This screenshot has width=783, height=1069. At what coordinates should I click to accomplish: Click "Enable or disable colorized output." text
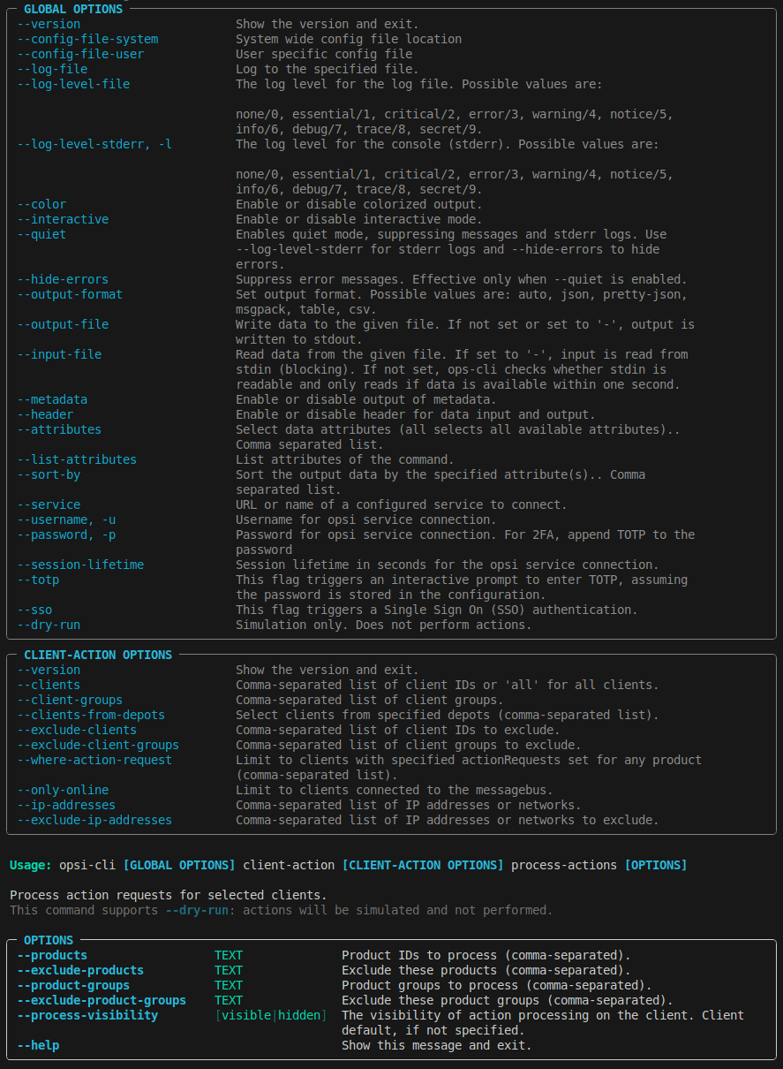(359, 204)
